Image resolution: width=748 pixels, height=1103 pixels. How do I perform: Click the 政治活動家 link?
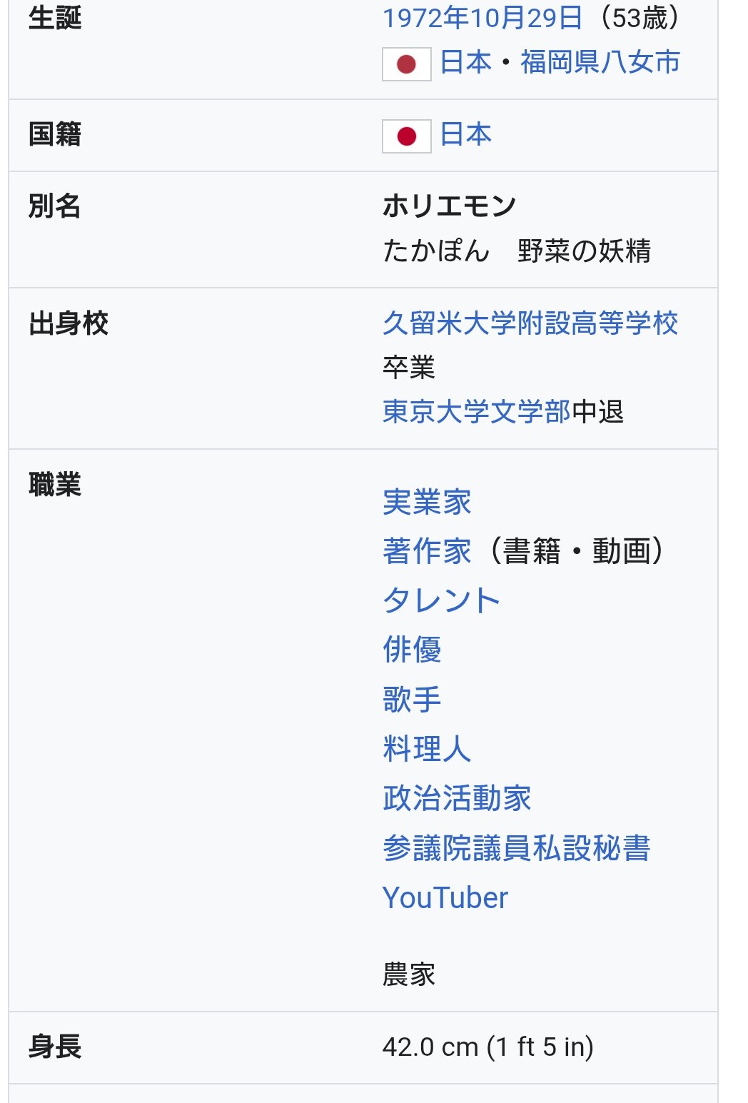457,798
